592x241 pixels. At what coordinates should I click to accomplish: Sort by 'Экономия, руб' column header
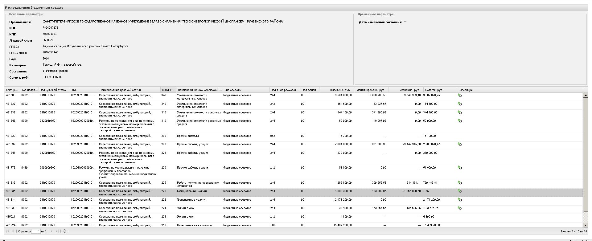pyautogui.click(x=406, y=90)
